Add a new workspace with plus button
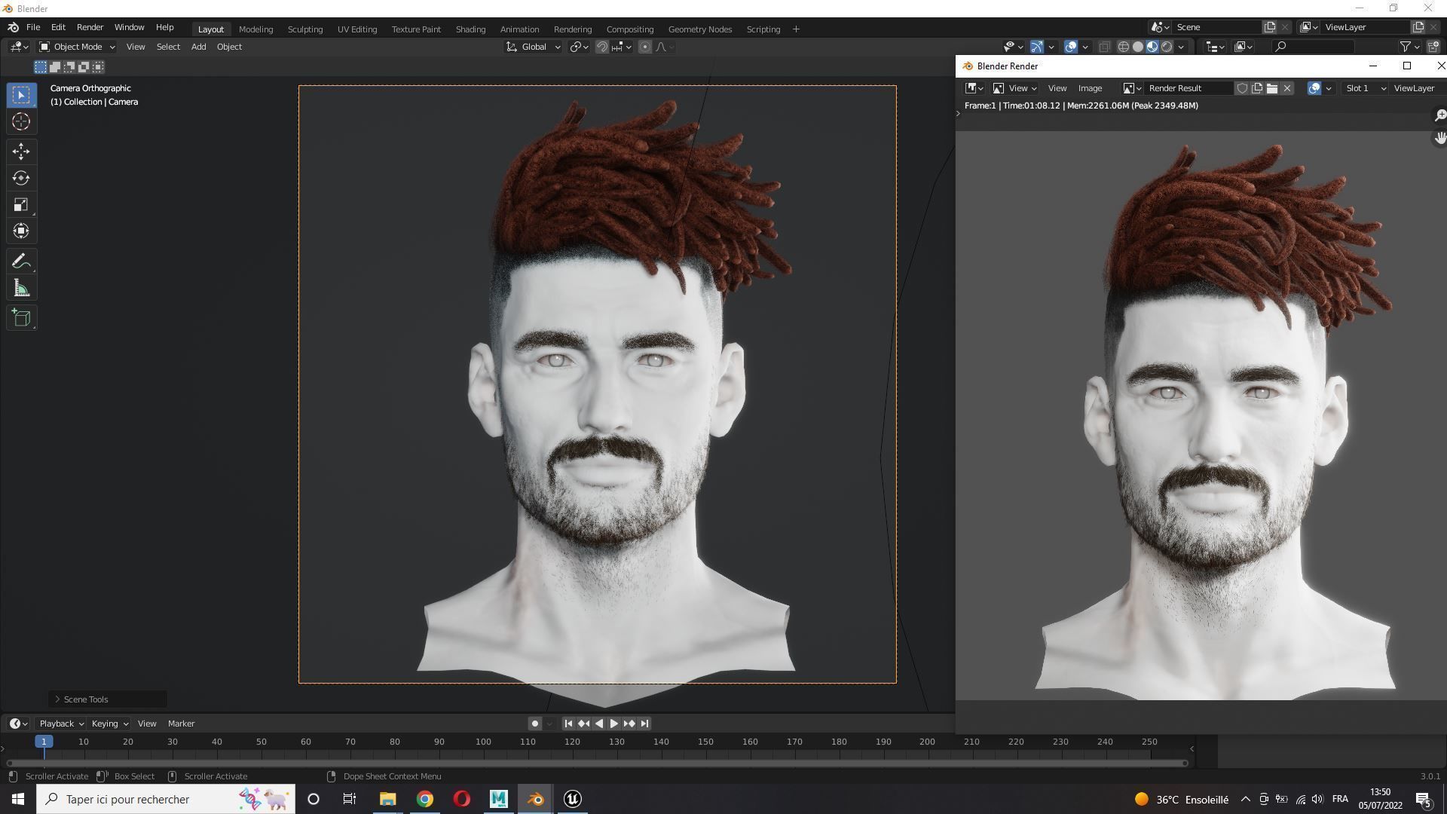Image resolution: width=1447 pixels, height=814 pixels. [x=796, y=29]
